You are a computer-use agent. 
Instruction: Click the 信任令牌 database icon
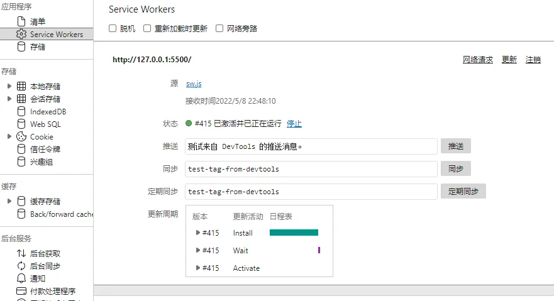pos(21,149)
